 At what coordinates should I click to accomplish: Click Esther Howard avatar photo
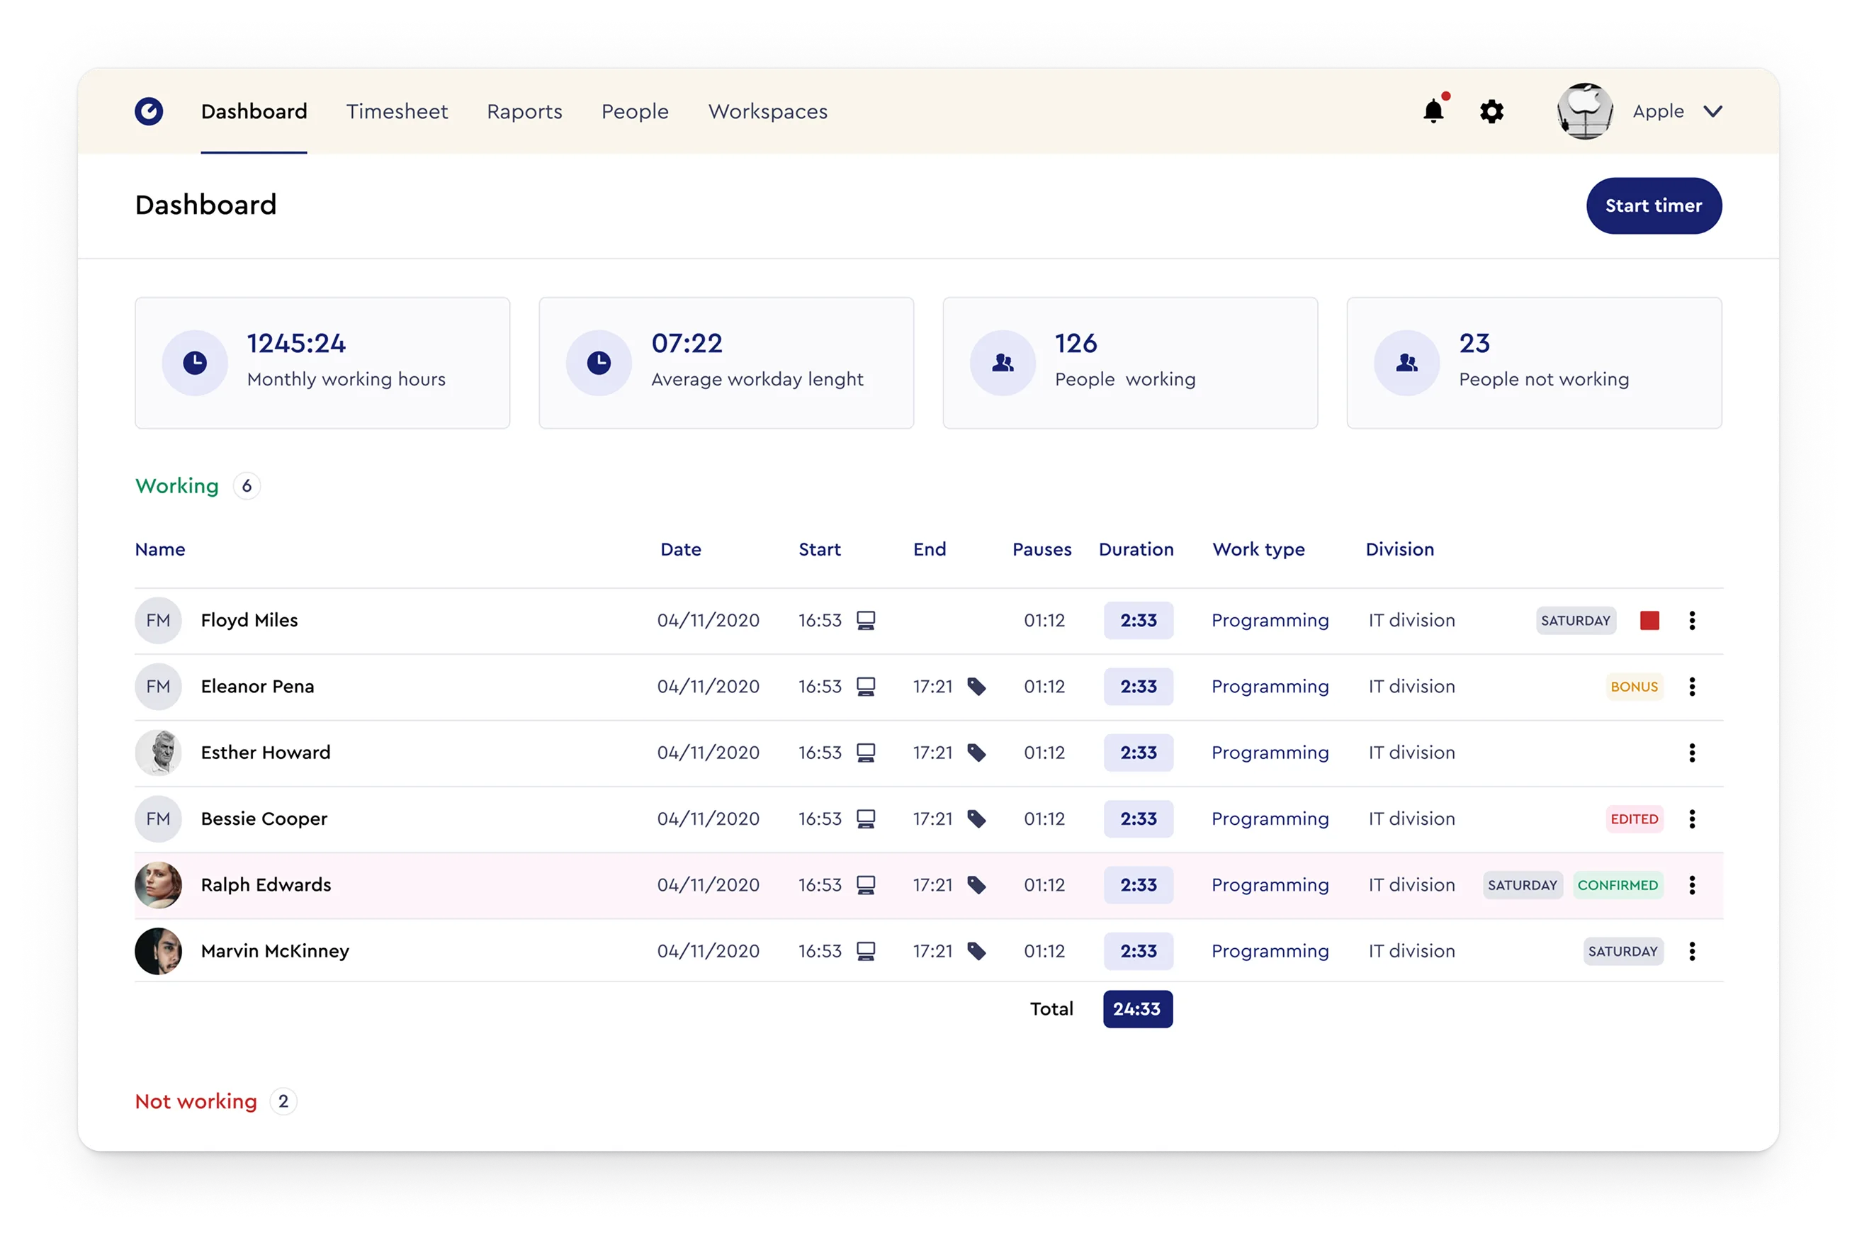click(x=158, y=753)
